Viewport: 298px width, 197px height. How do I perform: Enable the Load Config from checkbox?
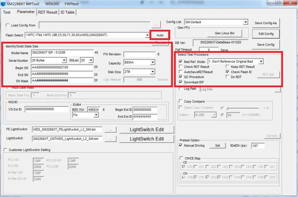8,25
